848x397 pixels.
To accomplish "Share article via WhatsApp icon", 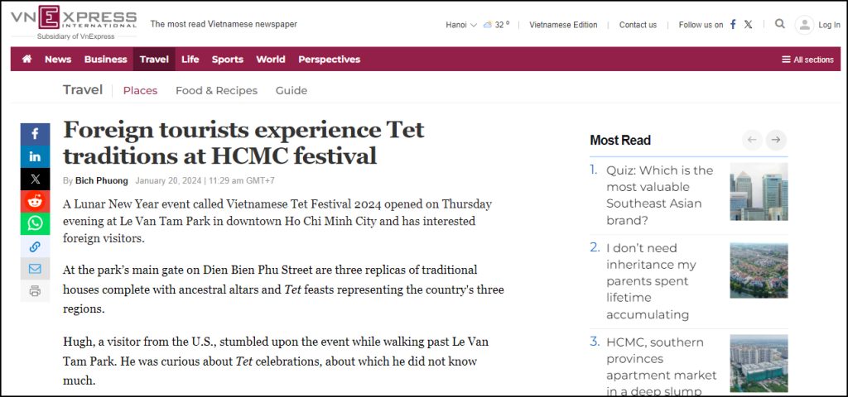I will [x=35, y=223].
